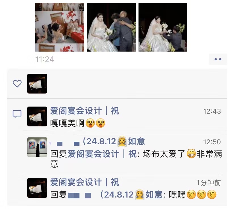Reply to the 嘎嘎美啊 comment text
The width and height of the screenshot is (235, 210).
point(78,123)
